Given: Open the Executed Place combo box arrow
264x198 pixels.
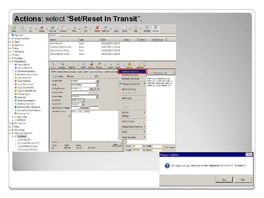Looking at the screenshot, I should 97,97.
